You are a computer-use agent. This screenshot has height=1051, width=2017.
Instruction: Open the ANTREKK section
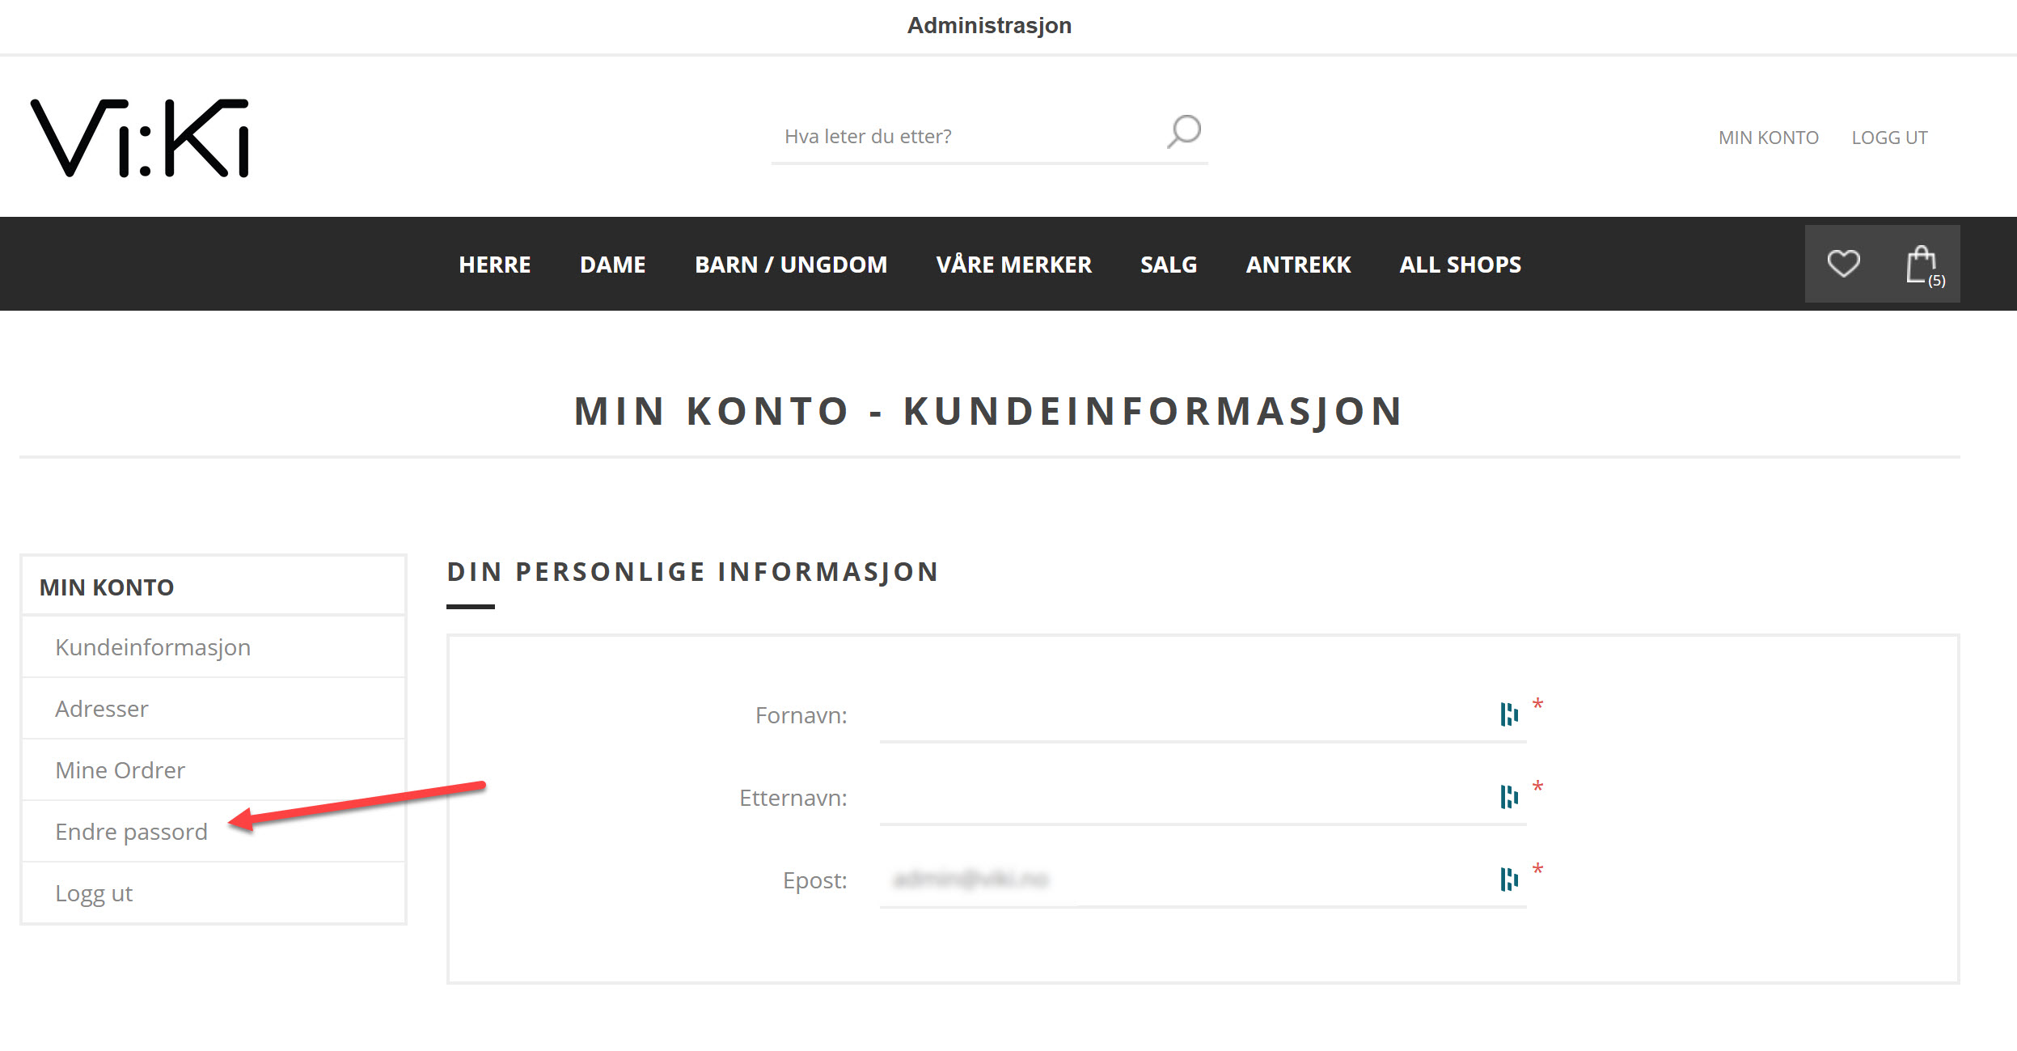tap(1297, 264)
